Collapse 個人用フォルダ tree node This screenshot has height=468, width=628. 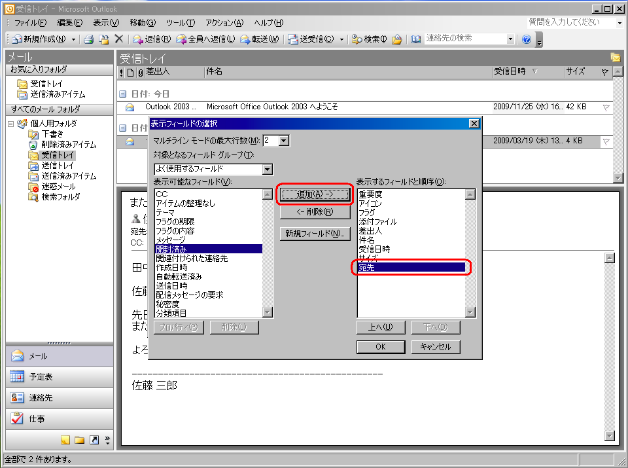[x=11, y=124]
